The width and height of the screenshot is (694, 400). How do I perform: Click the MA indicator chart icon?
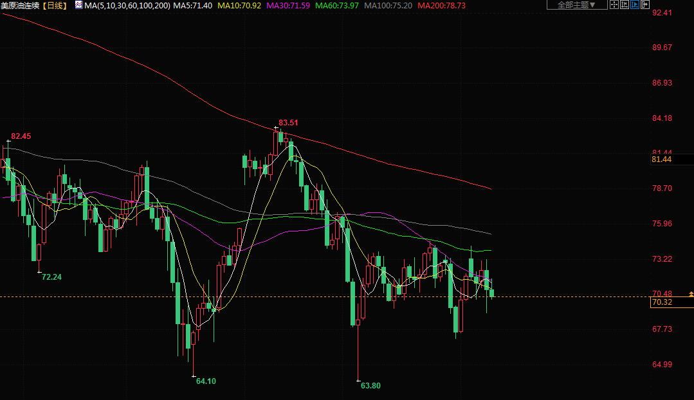[x=78, y=5]
